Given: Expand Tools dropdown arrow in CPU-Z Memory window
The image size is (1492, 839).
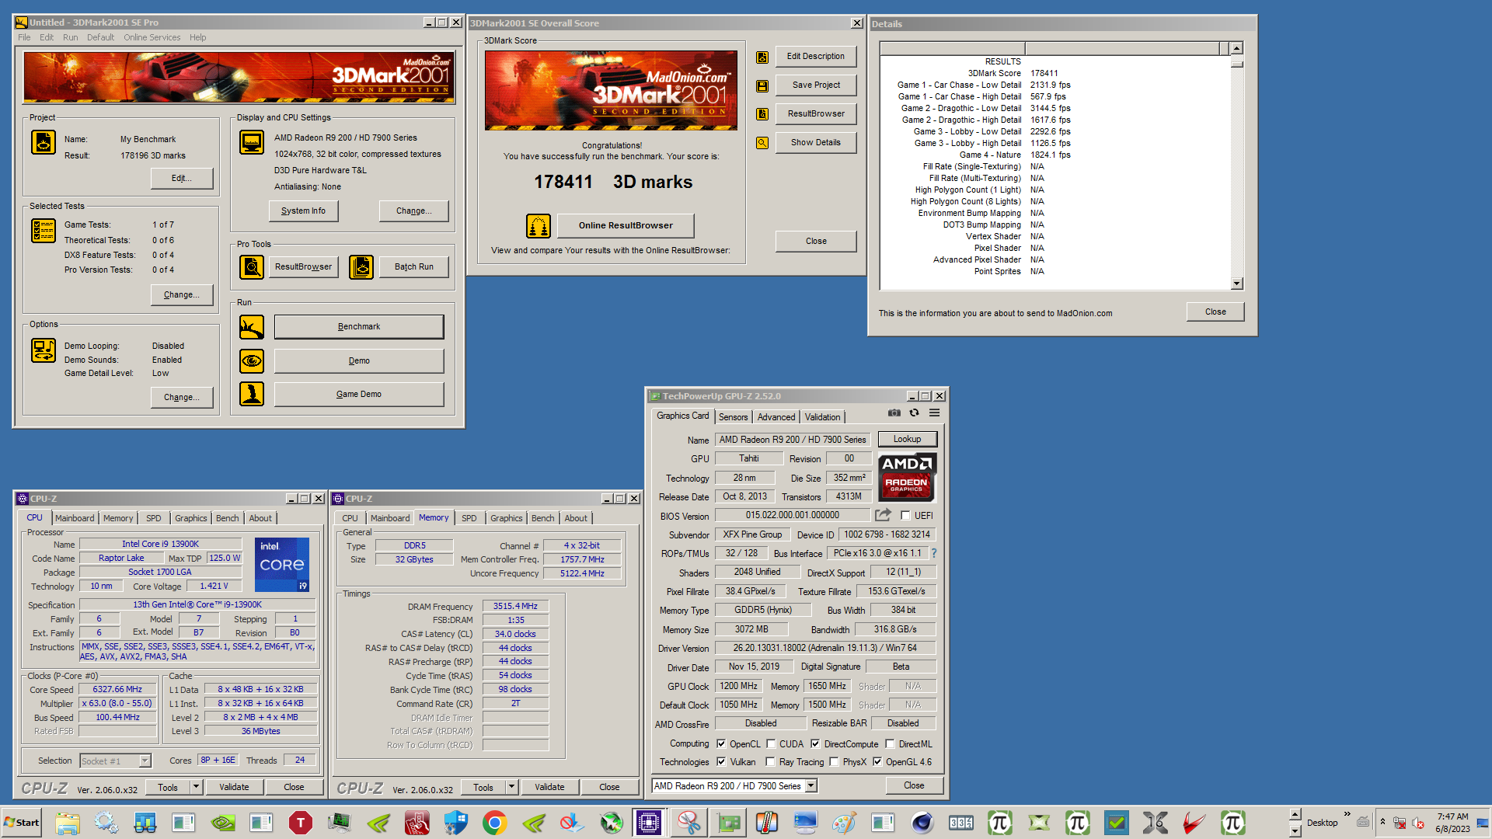Looking at the screenshot, I should coord(512,787).
